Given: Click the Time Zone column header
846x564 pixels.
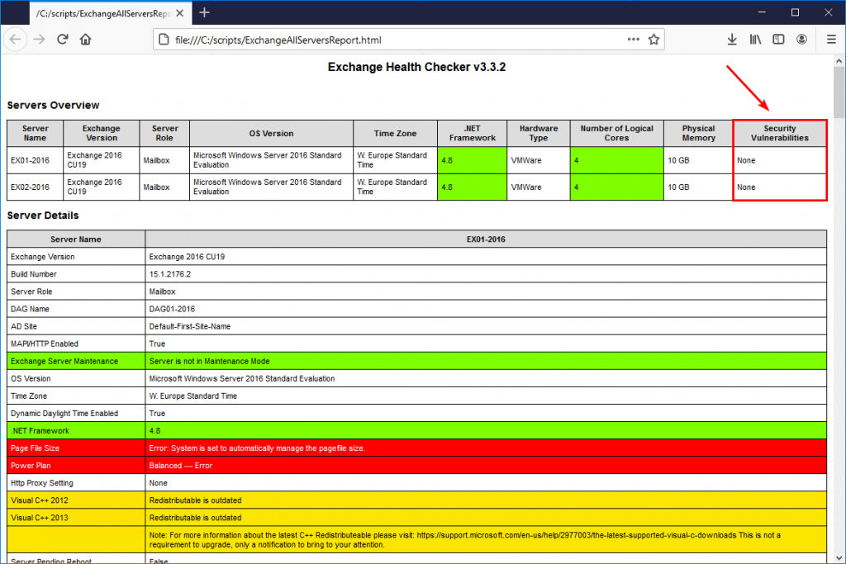Looking at the screenshot, I should (395, 133).
